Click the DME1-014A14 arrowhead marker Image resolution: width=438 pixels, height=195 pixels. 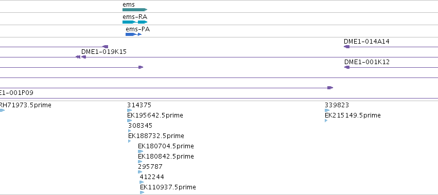[347, 47]
